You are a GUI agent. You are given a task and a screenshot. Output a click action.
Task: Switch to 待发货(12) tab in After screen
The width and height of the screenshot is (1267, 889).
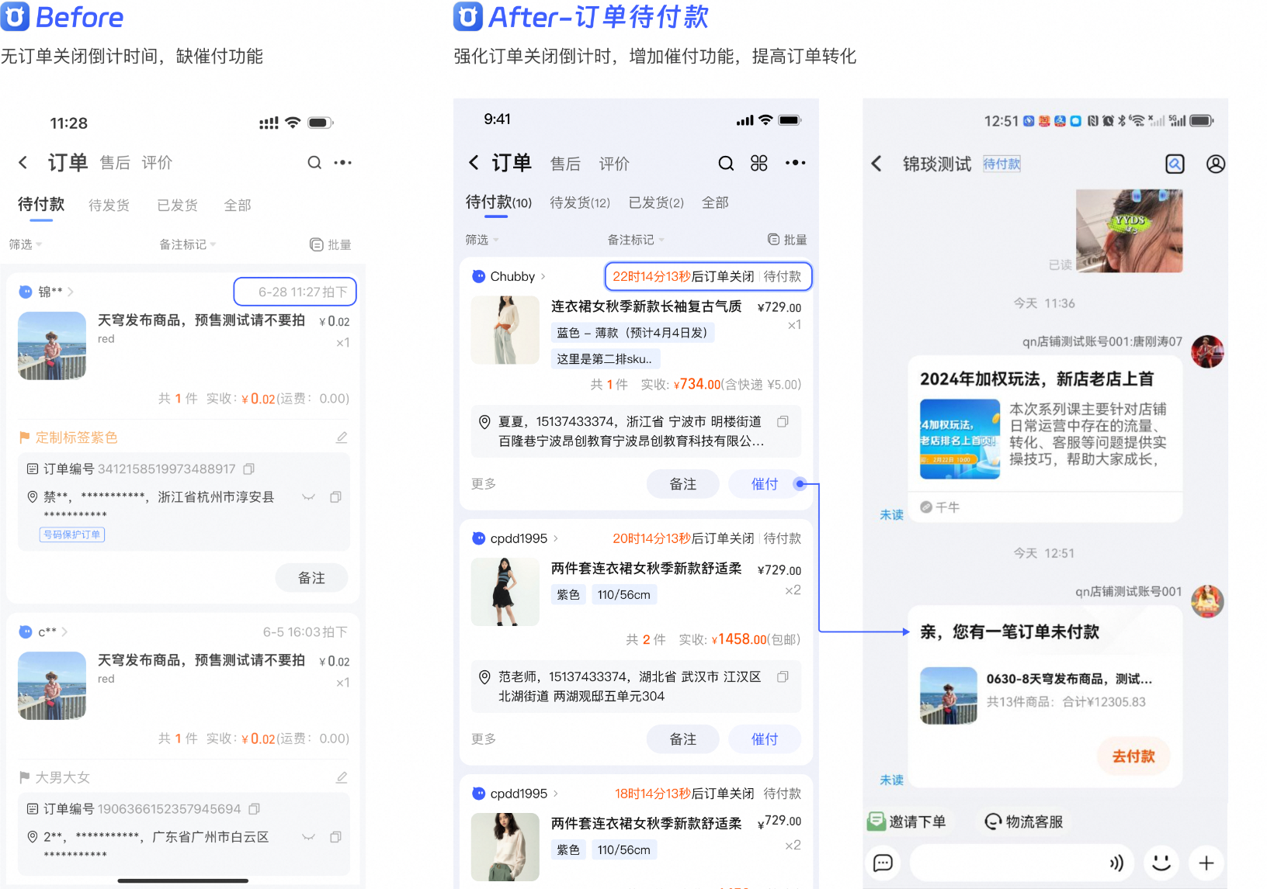tap(580, 202)
